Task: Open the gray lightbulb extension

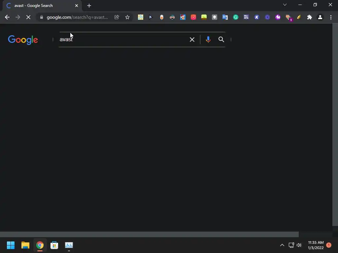Action: pyautogui.click(x=215, y=17)
